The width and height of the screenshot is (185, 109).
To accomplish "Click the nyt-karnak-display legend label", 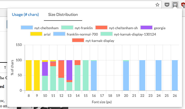I will [100, 41].
